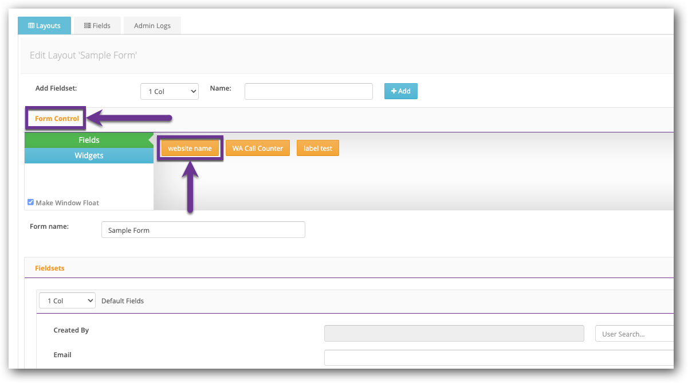The width and height of the screenshot is (688, 383).
Task: Open the Fields tab
Action: tap(97, 26)
